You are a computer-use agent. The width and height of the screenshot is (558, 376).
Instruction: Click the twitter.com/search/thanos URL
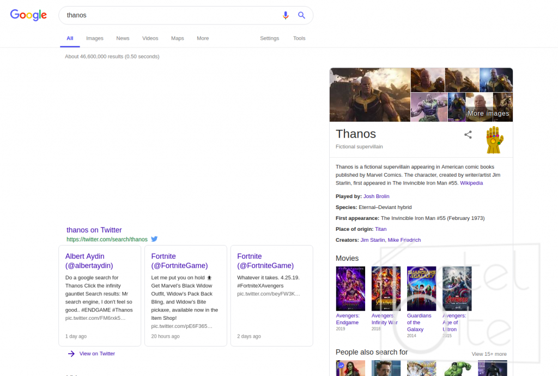[107, 239]
